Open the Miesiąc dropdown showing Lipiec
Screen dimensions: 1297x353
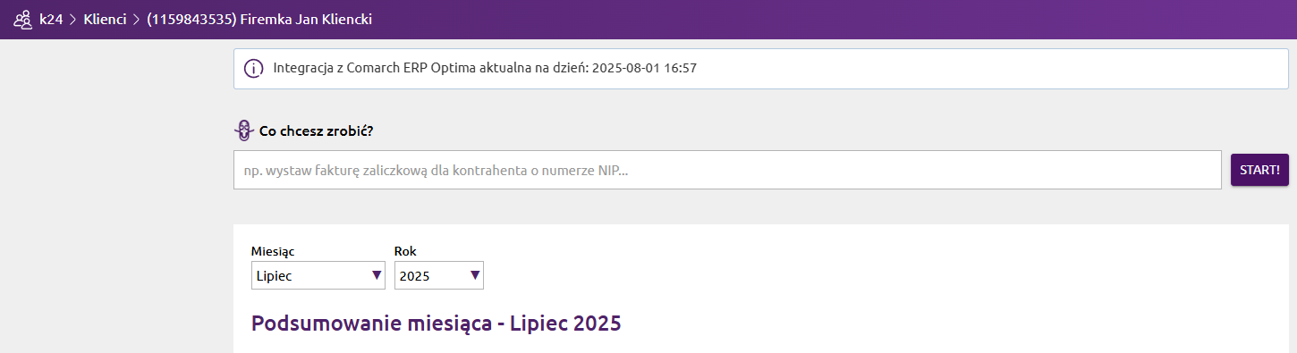[x=318, y=275]
